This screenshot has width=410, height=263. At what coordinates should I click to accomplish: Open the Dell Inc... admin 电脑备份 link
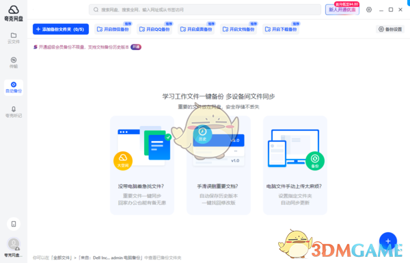point(110,258)
